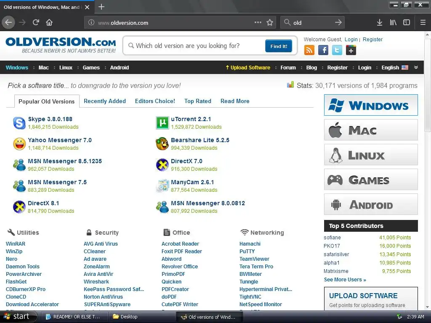Open the TeamViewer link under Networking
Image resolution: width=431 pixels, height=323 pixels.
tap(254, 259)
